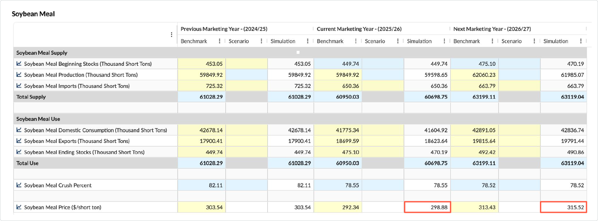Open 2026/27 Scenario column options
598x221 pixels.
tap(534, 41)
